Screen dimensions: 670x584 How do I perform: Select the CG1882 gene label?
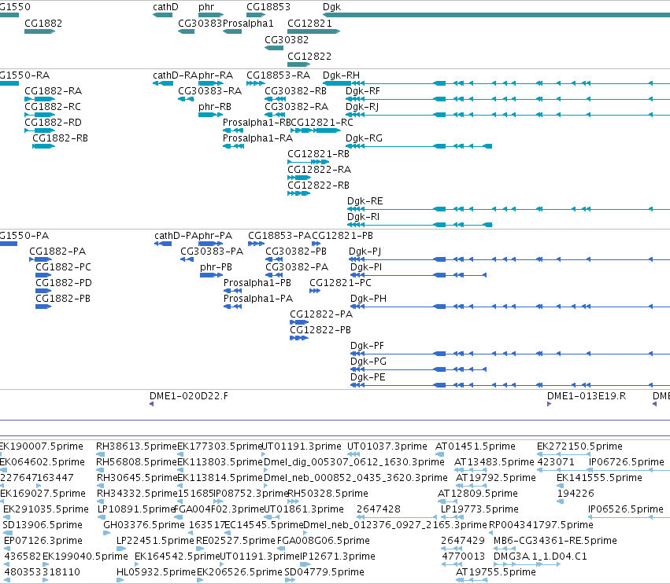click(x=43, y=23)
